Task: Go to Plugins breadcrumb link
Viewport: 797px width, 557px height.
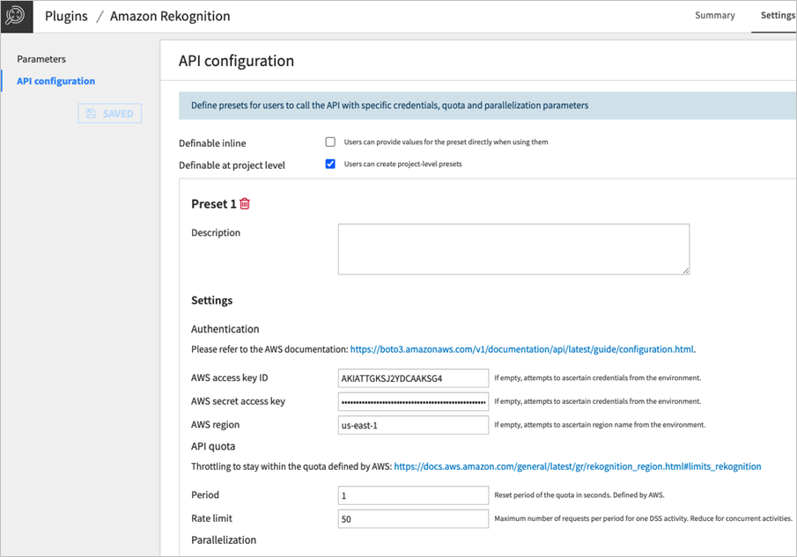Action: (x=66, y=16)
